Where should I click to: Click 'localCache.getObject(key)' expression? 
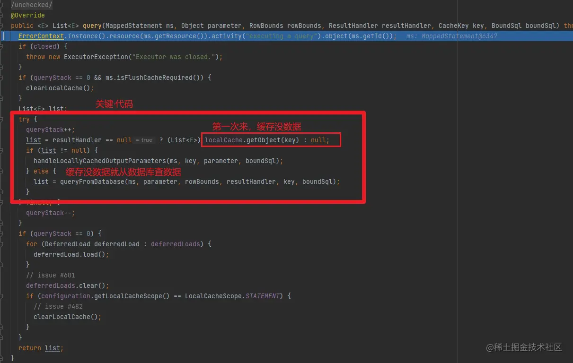click(x=252, y=140)
